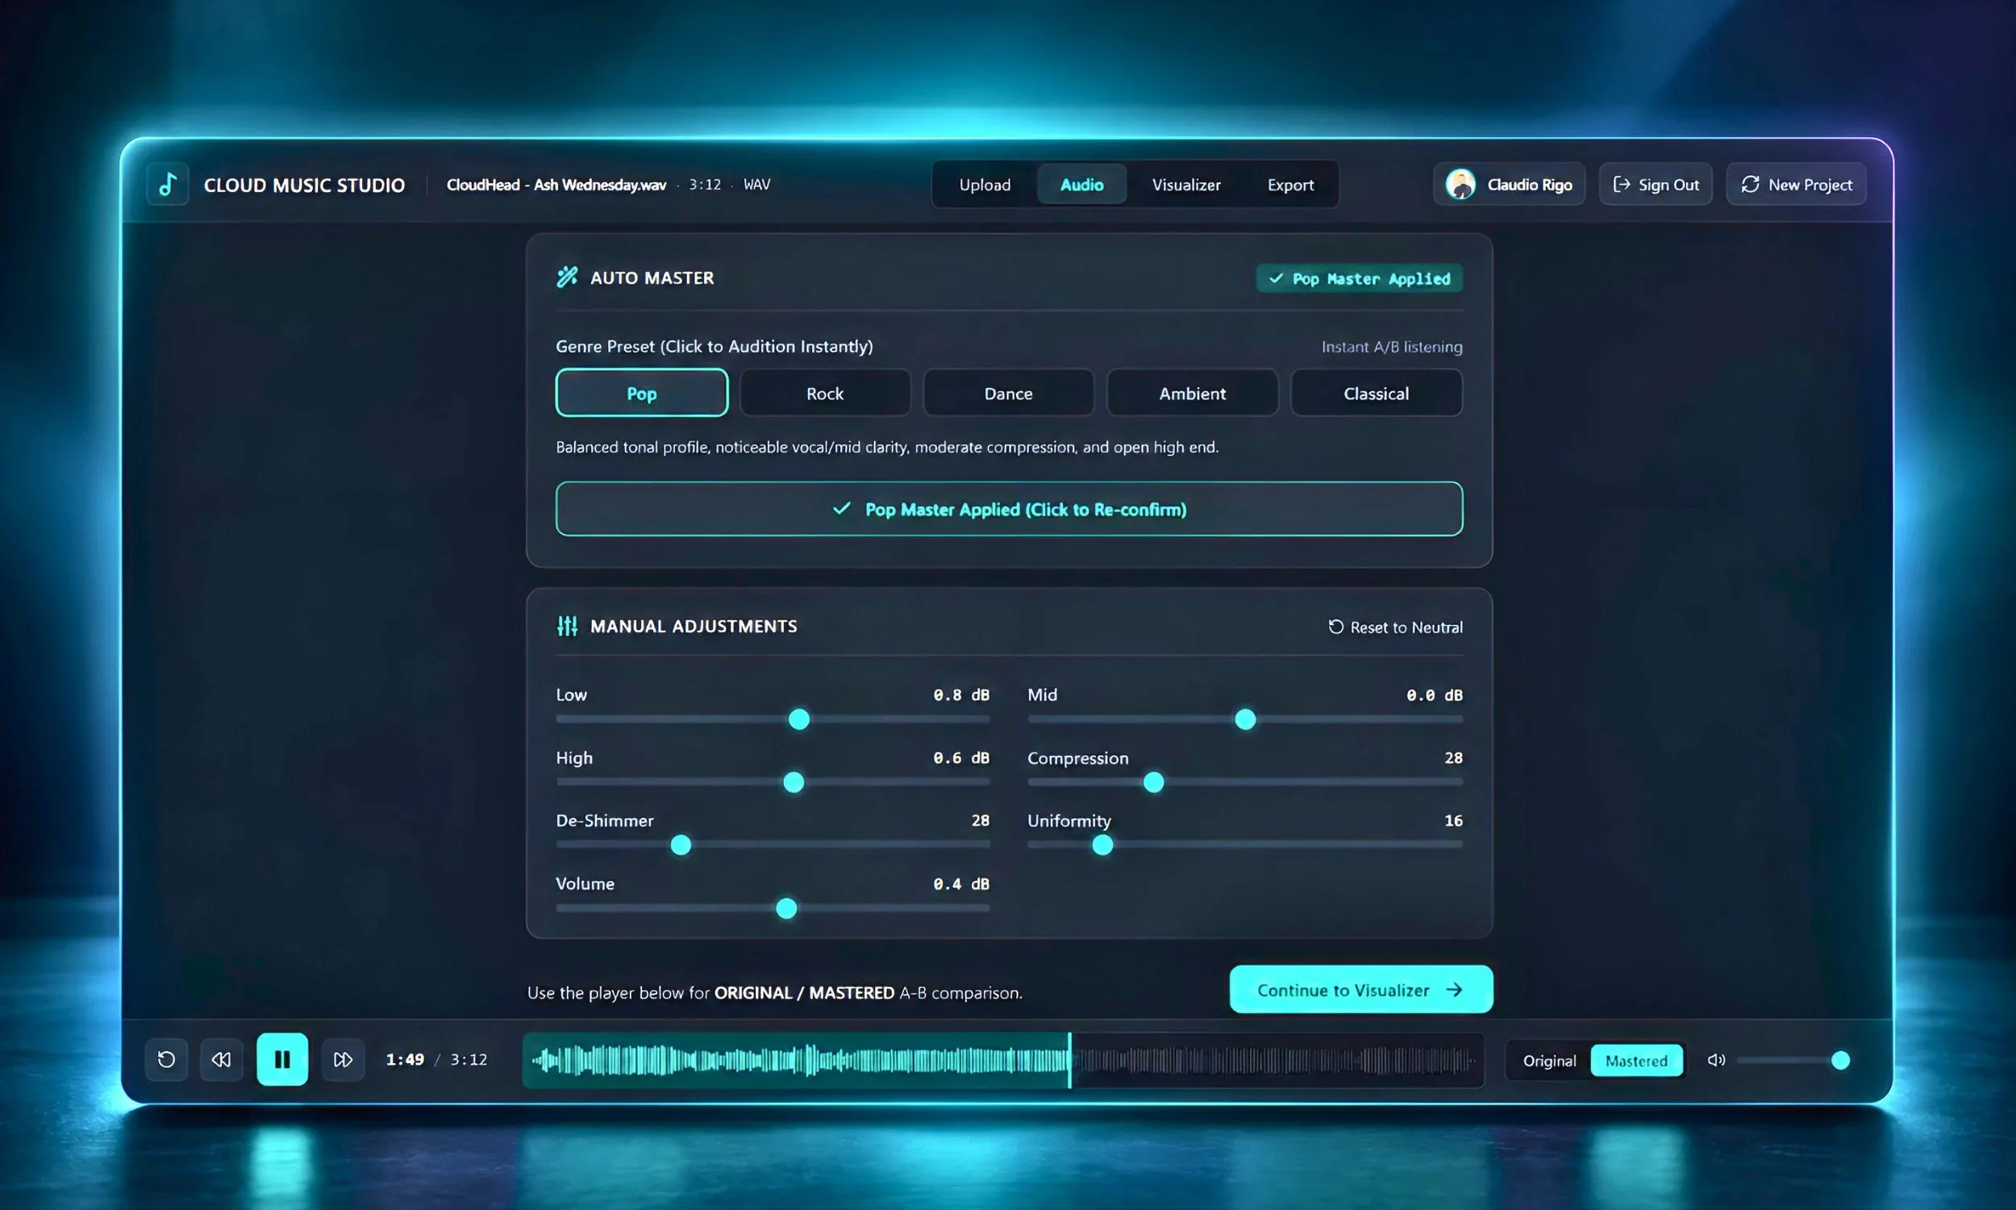
Task: Go to the Export tab
Action: coord(1291,184)
